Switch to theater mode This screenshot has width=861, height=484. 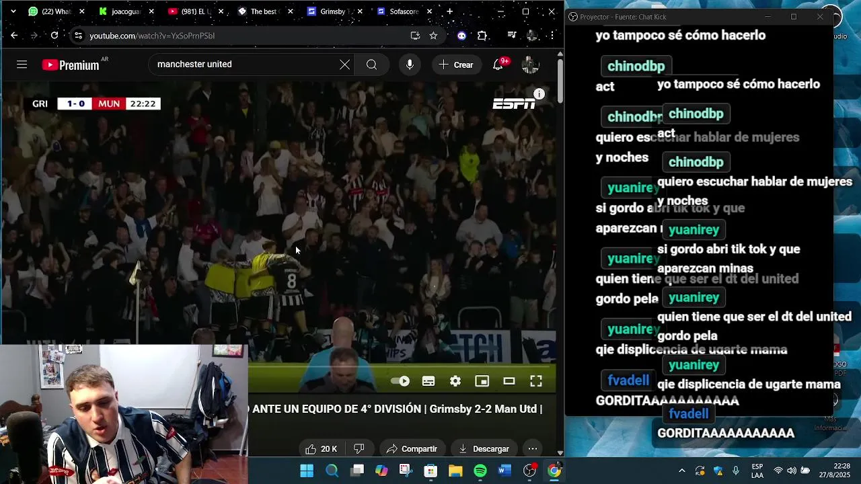[509, 381]
